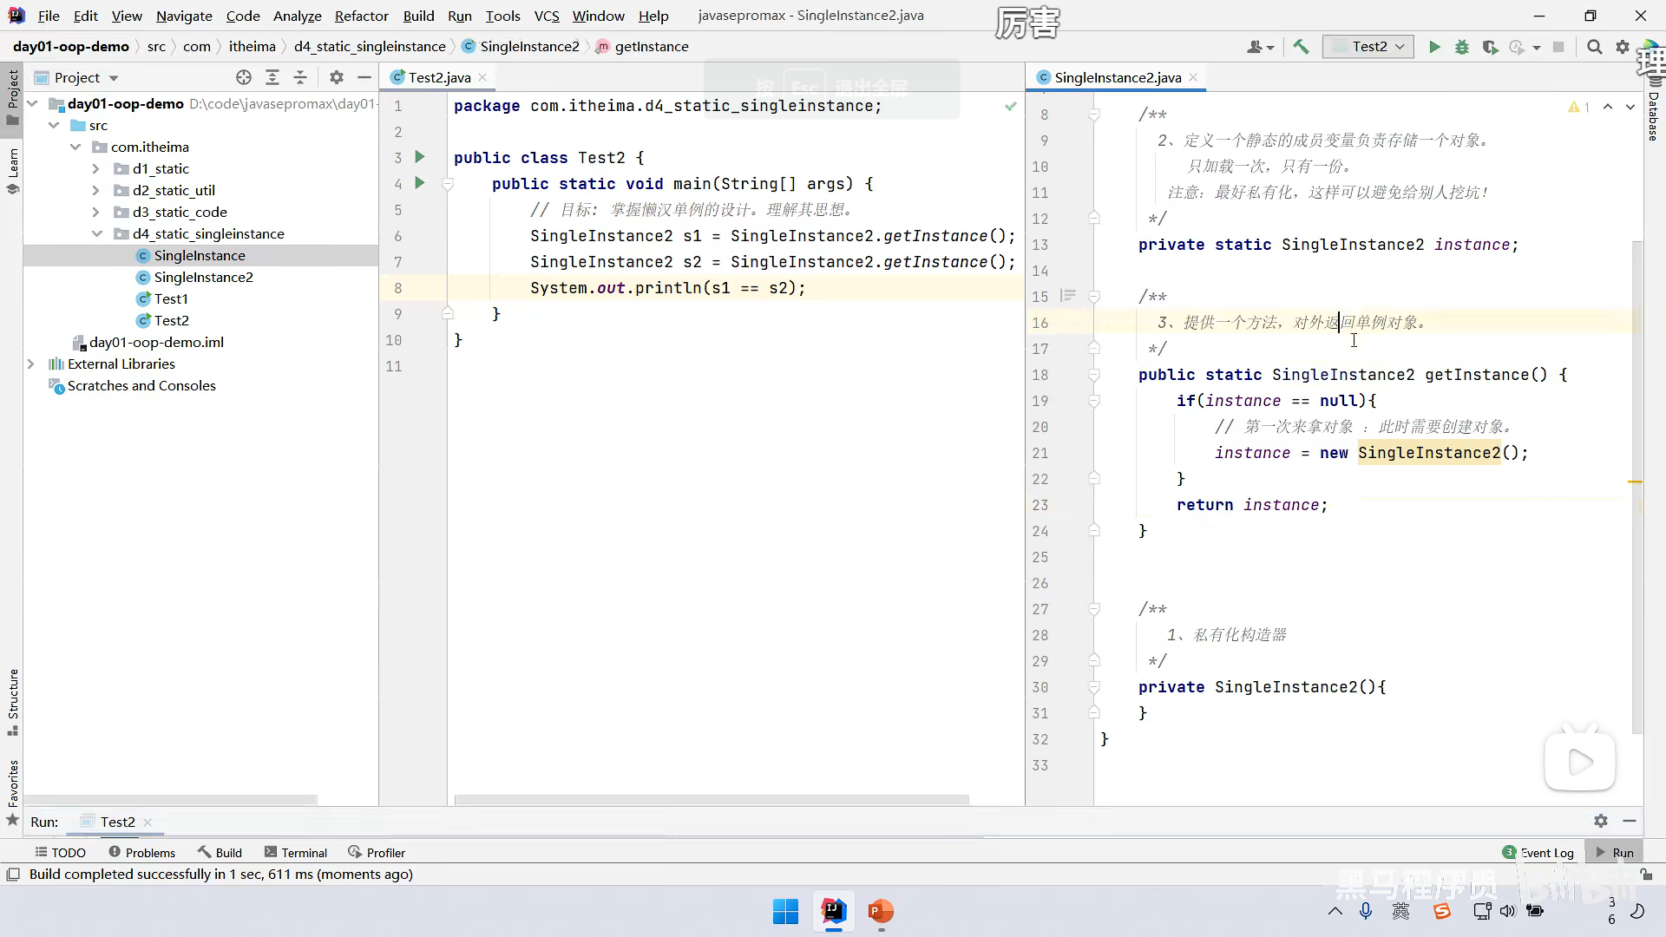Switch to the Test2.java editor tab

(x=439, y=77)
